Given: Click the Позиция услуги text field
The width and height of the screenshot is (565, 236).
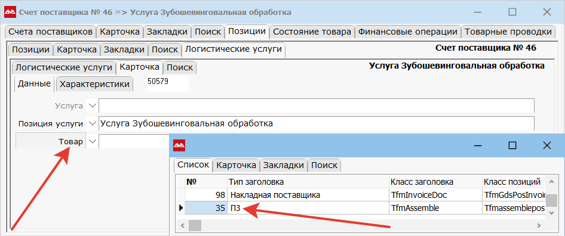Looking at the screenshot, I should tap(317, 123).
